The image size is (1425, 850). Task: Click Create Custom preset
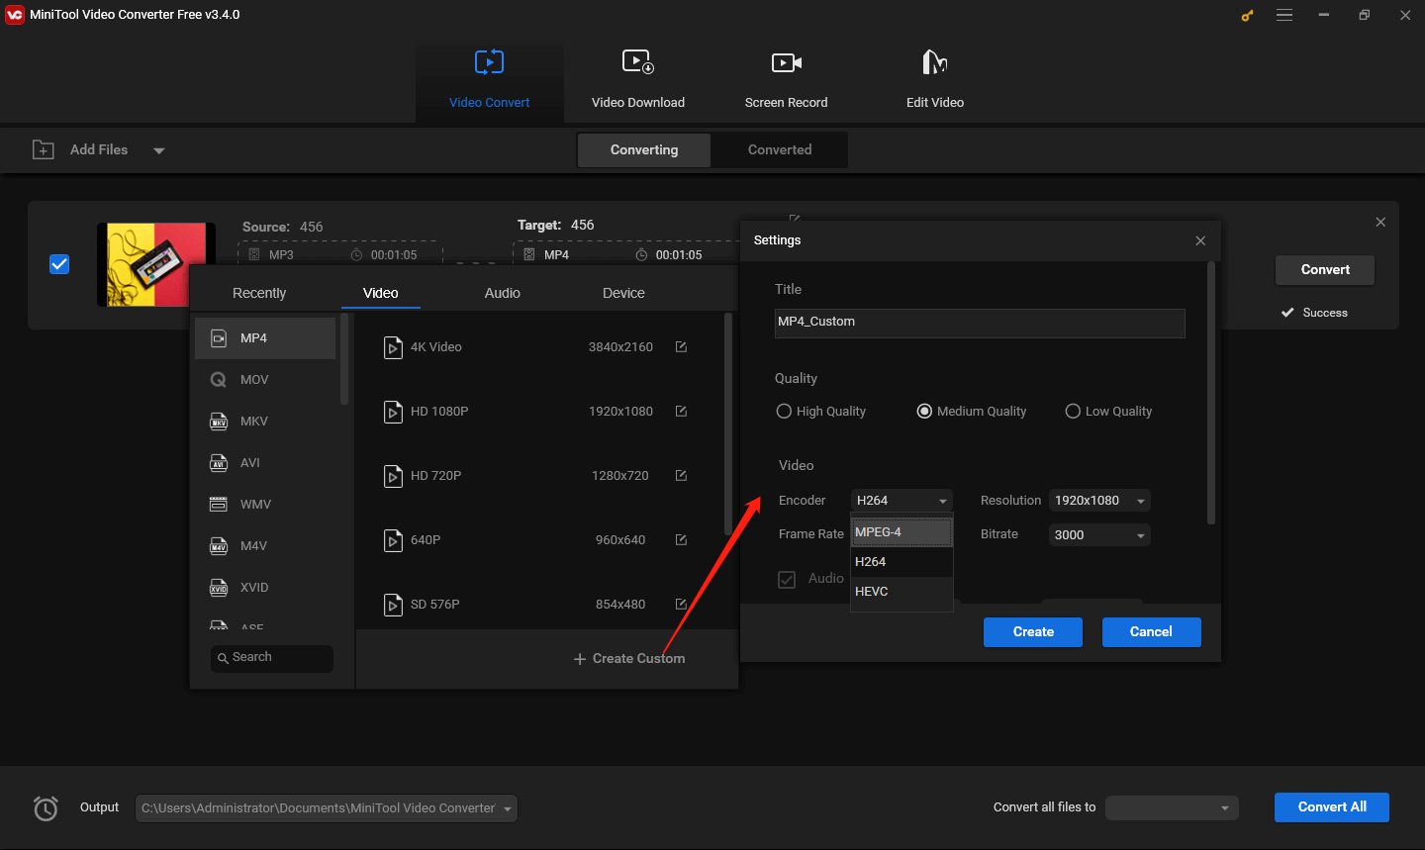(x=629, y=659)
